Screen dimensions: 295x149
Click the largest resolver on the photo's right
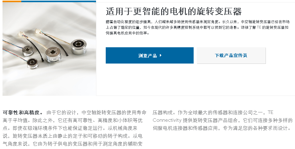tap(79, 46)
